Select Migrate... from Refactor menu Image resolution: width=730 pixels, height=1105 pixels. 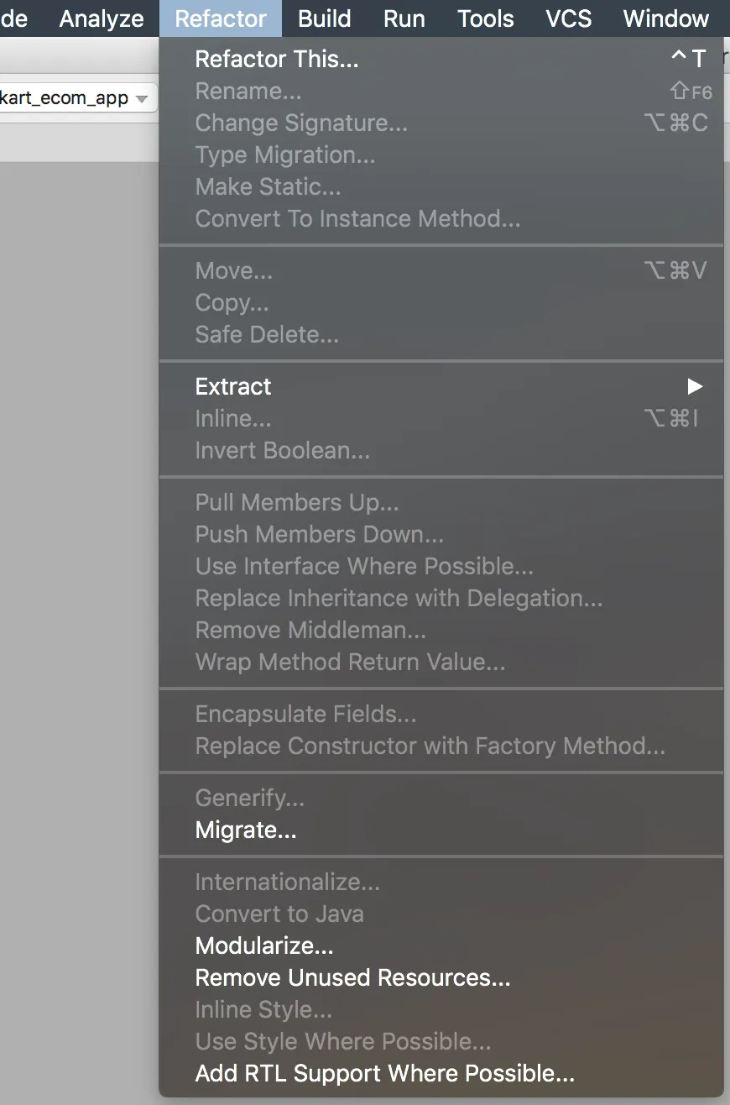point(245,830)
